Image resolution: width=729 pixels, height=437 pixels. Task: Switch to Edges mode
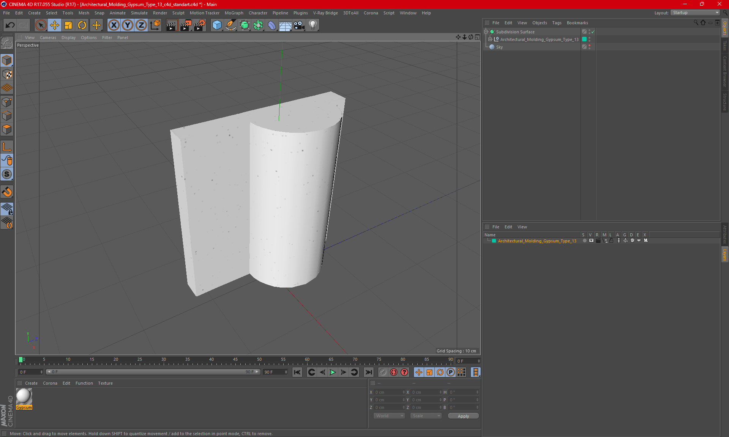(x=7, y=116)
